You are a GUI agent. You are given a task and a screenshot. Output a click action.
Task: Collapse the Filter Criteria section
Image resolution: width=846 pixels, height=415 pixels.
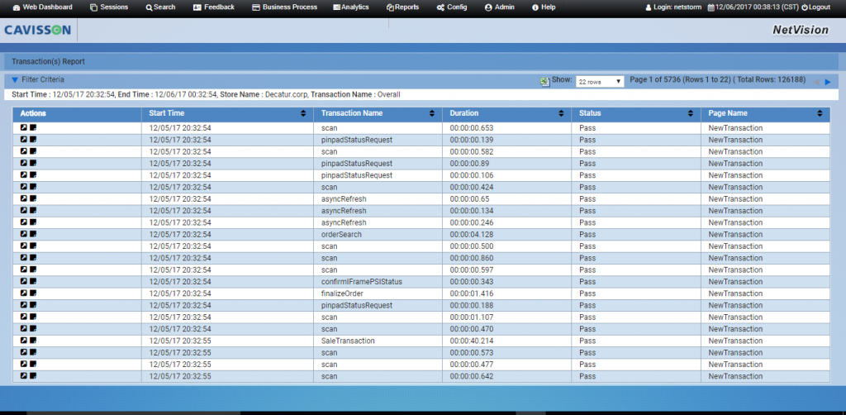[14, 80]
